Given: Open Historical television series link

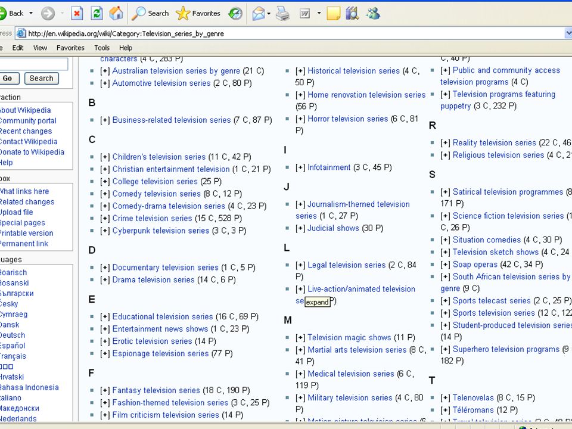Looking at the screenshot, I should click(353, 71).
